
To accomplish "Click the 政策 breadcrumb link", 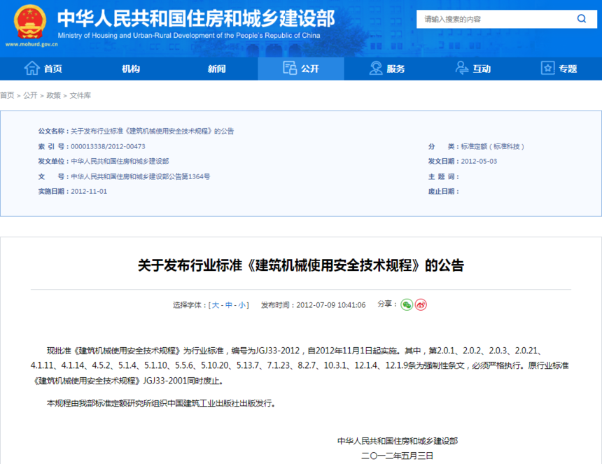I will (x=54, y=95).
